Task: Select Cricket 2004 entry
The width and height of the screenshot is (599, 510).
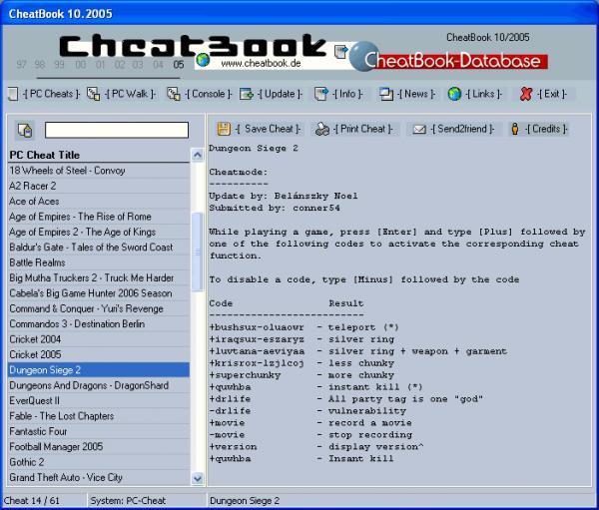Action: pos(99,339)
